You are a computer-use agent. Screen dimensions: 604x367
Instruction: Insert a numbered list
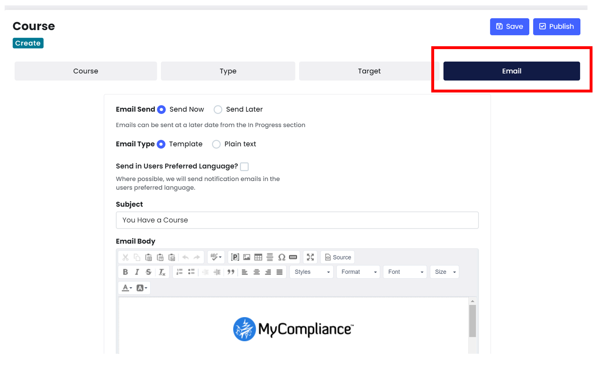pyautogui.click(x=180, y=272)
